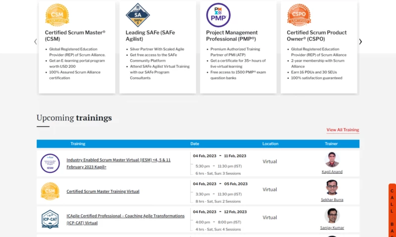Open Sekhar Burra's trainer photo
This screenshot has height=237, width=396.
point(332,188)
